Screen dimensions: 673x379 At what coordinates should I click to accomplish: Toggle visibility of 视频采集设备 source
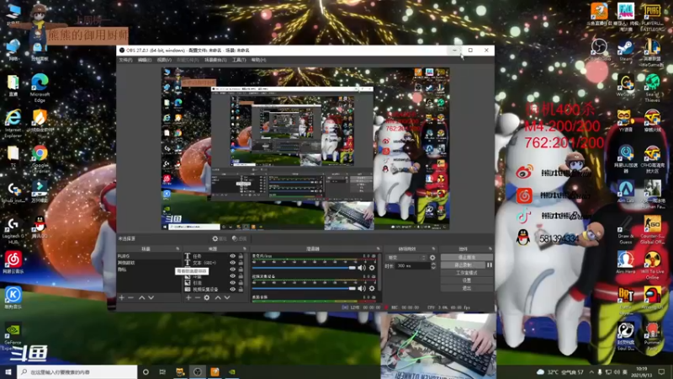pyautogui.click(x=233, y=289)
